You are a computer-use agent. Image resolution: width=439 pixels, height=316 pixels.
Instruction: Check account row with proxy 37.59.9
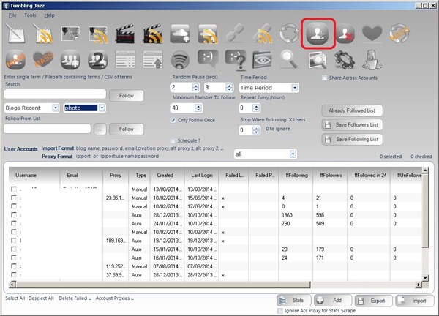point(14,274)
